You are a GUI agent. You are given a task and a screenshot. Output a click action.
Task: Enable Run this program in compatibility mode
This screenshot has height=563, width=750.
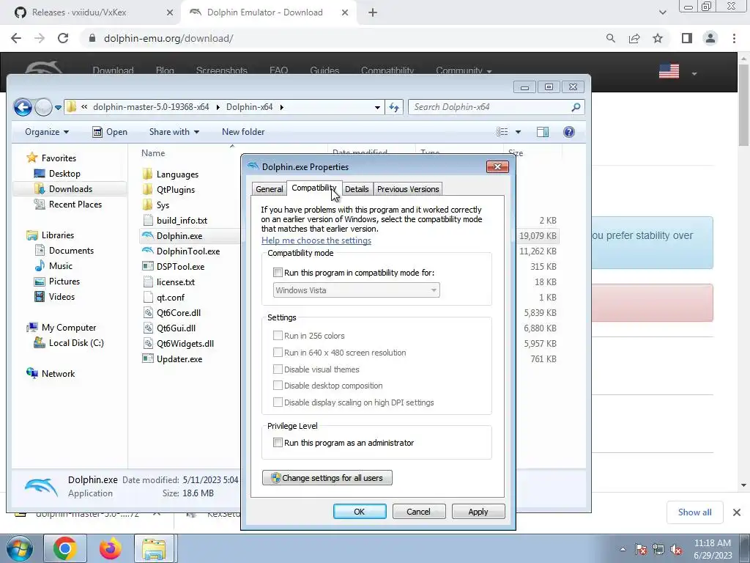pyautogui.click(x=278, y=273)
